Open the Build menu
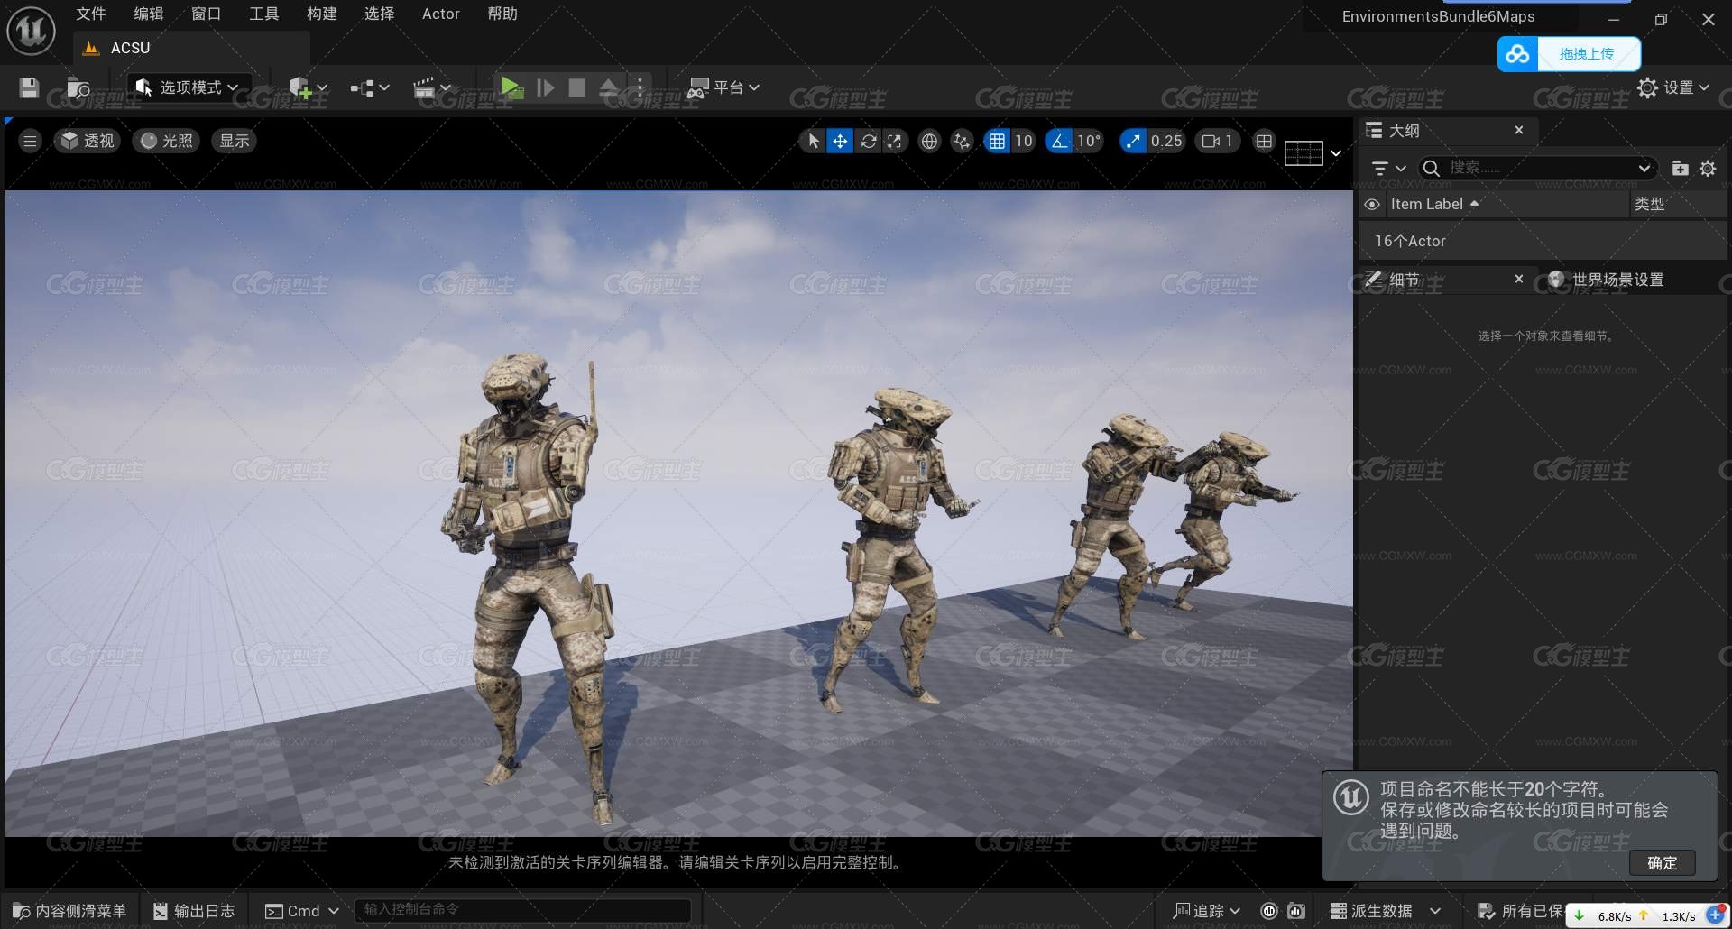The height and width of the screenshot is (929, 1732). 321,14
